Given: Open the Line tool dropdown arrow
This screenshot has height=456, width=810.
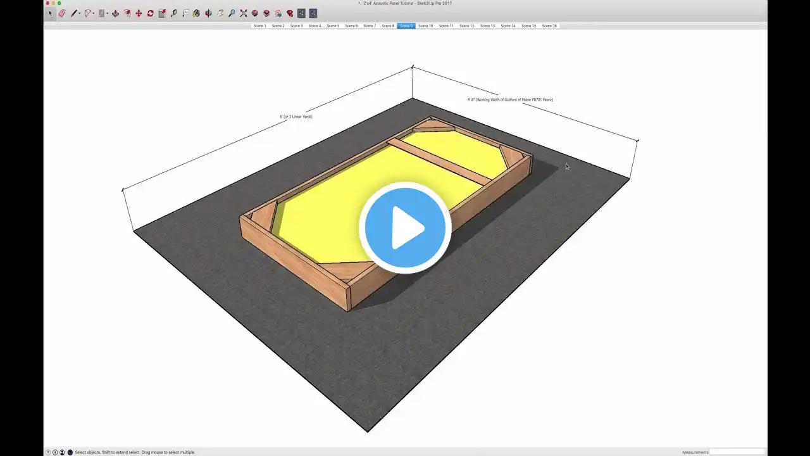Looking at the screenshot, I should (80, 13).
